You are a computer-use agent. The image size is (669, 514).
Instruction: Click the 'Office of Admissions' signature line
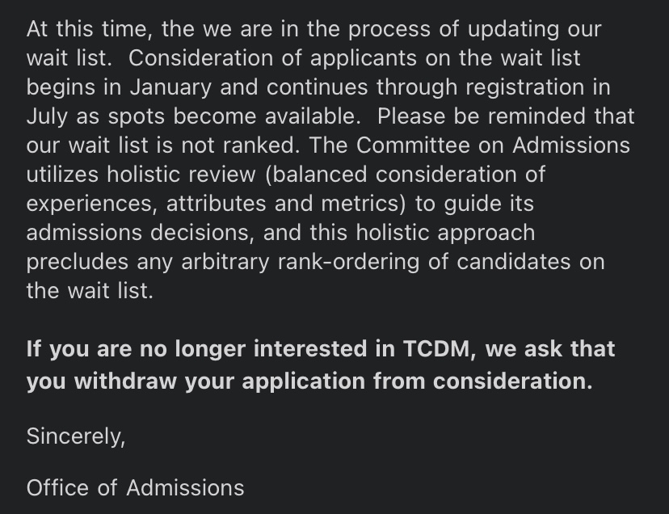135,487
